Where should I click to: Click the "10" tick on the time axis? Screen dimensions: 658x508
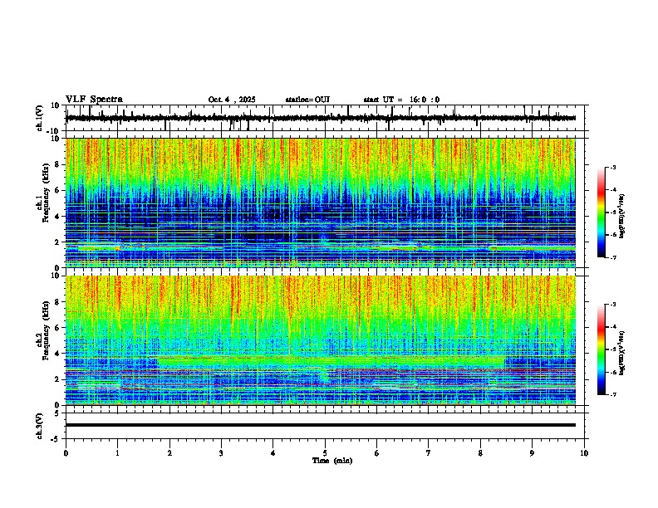[x=584, y=453]
